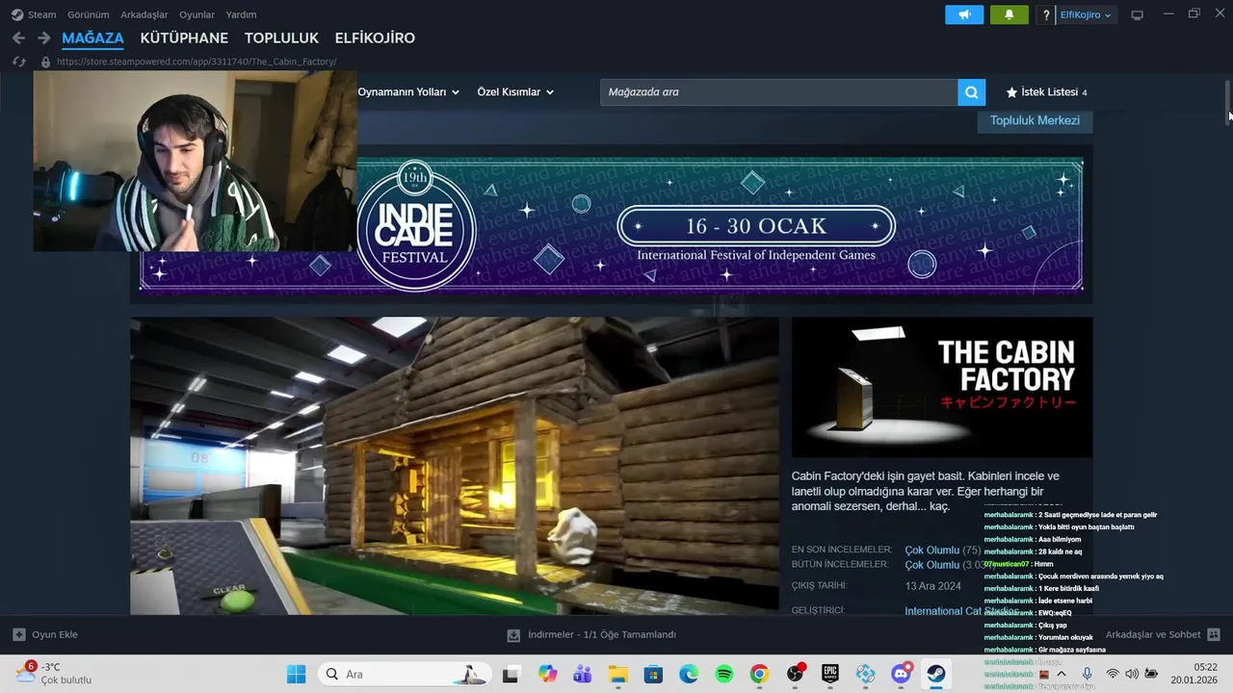Click the plus icon beside Oyun Ekle
The image size is (1233, 693).
[x=18, y=634]
